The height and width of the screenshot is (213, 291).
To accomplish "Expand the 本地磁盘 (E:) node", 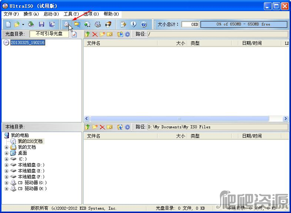I will point(7,171).
